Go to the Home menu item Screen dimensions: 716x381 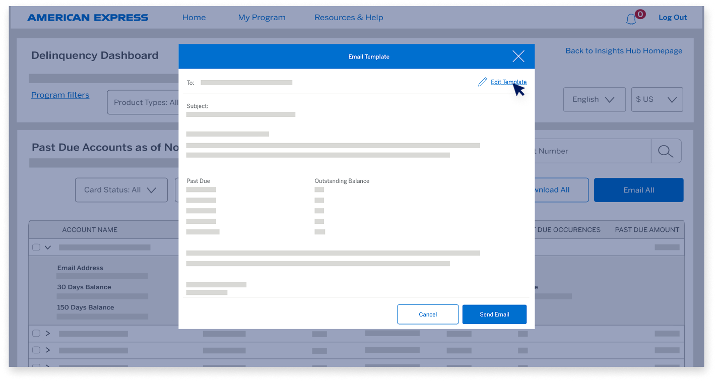coord(194,17)
